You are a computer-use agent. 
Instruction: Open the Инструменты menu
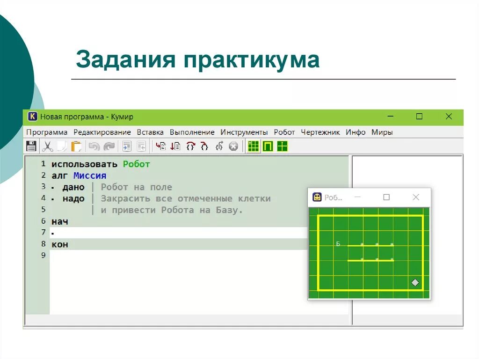(x=244, y=132)
